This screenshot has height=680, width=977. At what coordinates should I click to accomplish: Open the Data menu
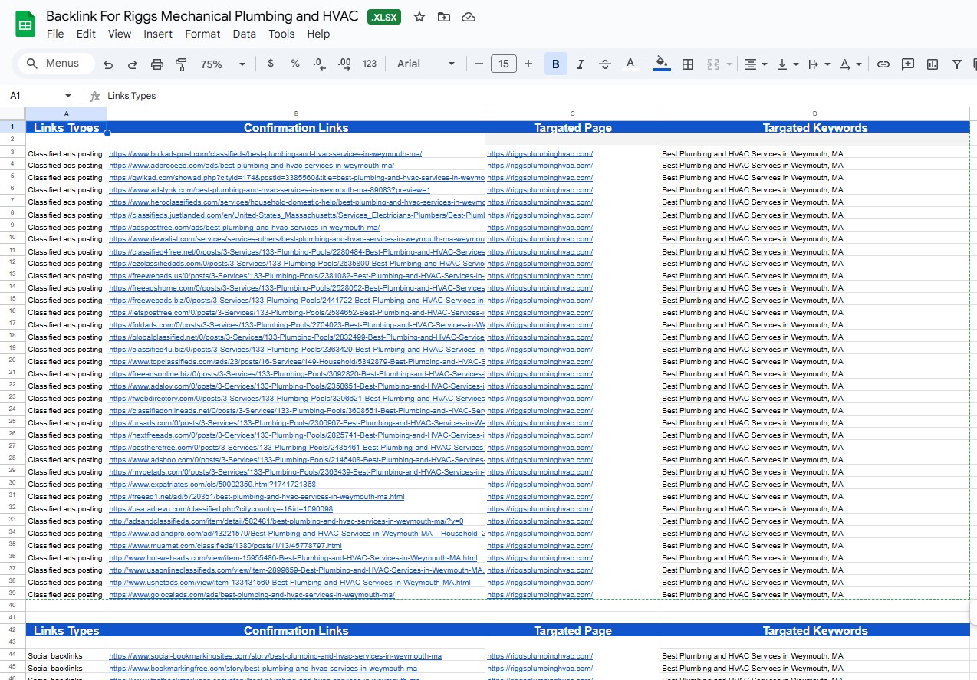tap(245, 34)
